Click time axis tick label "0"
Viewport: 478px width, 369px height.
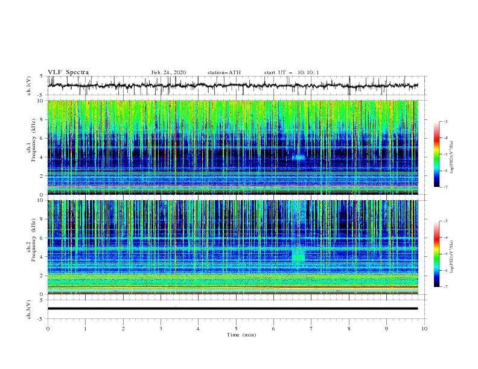pyautogui.click(x=48, y=329)
